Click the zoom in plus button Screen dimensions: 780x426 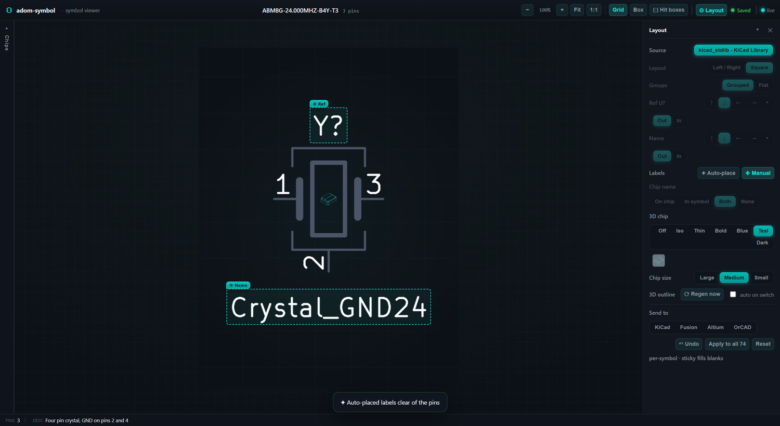coord(562,10)
